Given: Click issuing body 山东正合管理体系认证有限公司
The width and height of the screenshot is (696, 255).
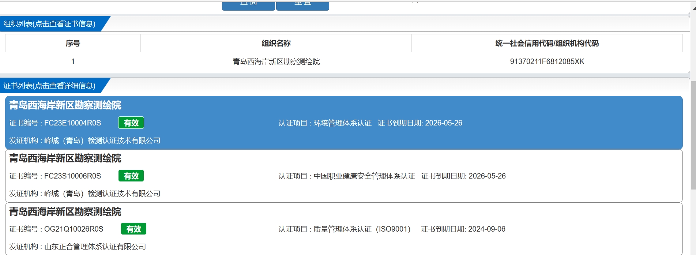Looking at the screenshot, I should (x=95, y=247).
